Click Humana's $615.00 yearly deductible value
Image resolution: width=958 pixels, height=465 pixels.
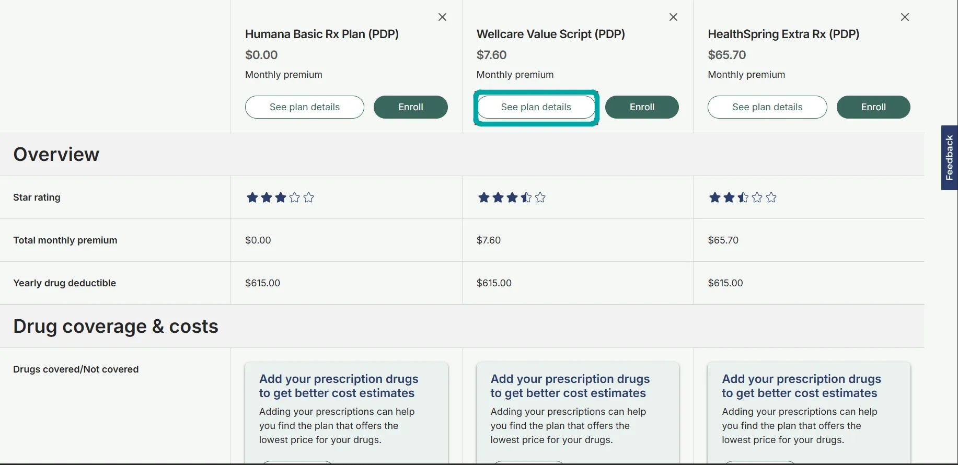(x=263, y=283)
